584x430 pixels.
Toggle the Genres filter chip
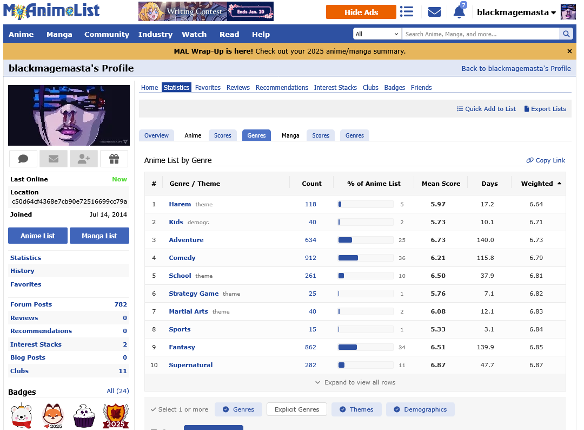(x=238, y=409)
